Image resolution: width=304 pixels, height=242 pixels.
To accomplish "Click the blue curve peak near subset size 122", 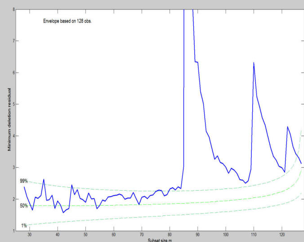I will 287,127.
